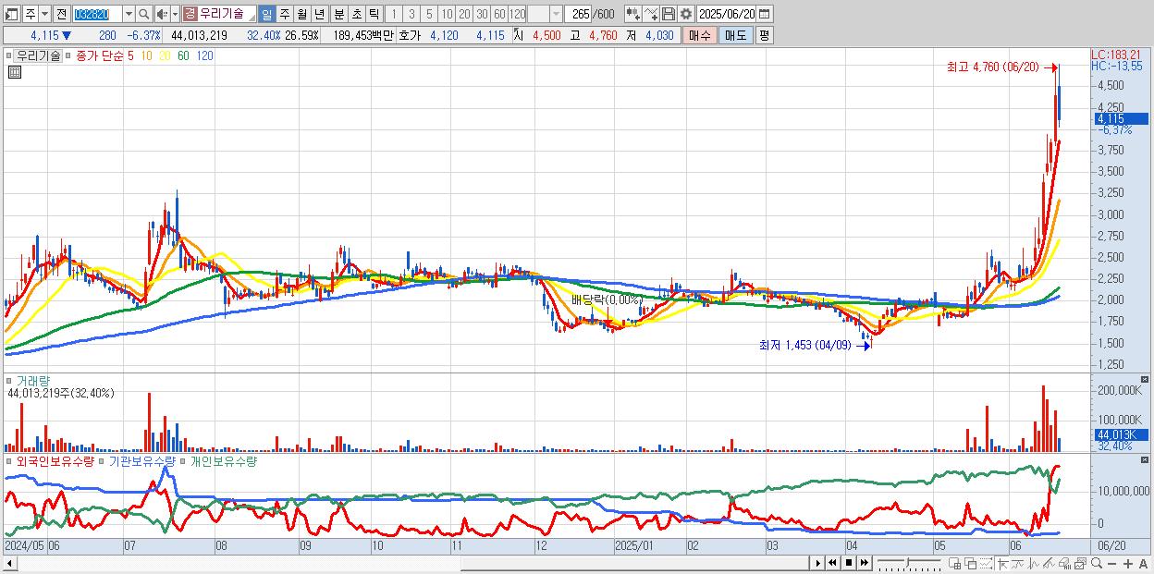Click the speaker sound icon
The image size is (1154, 574).
click(162, 14)
